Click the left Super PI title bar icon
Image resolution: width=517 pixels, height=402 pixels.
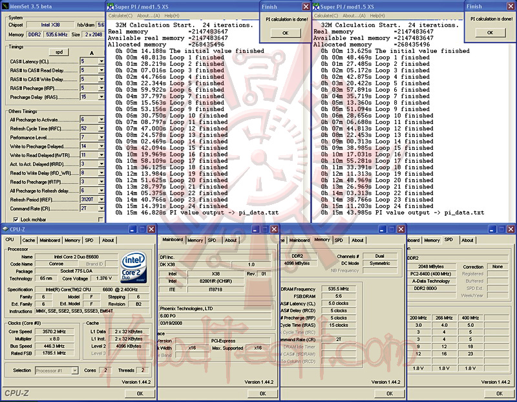coord(110,6)
